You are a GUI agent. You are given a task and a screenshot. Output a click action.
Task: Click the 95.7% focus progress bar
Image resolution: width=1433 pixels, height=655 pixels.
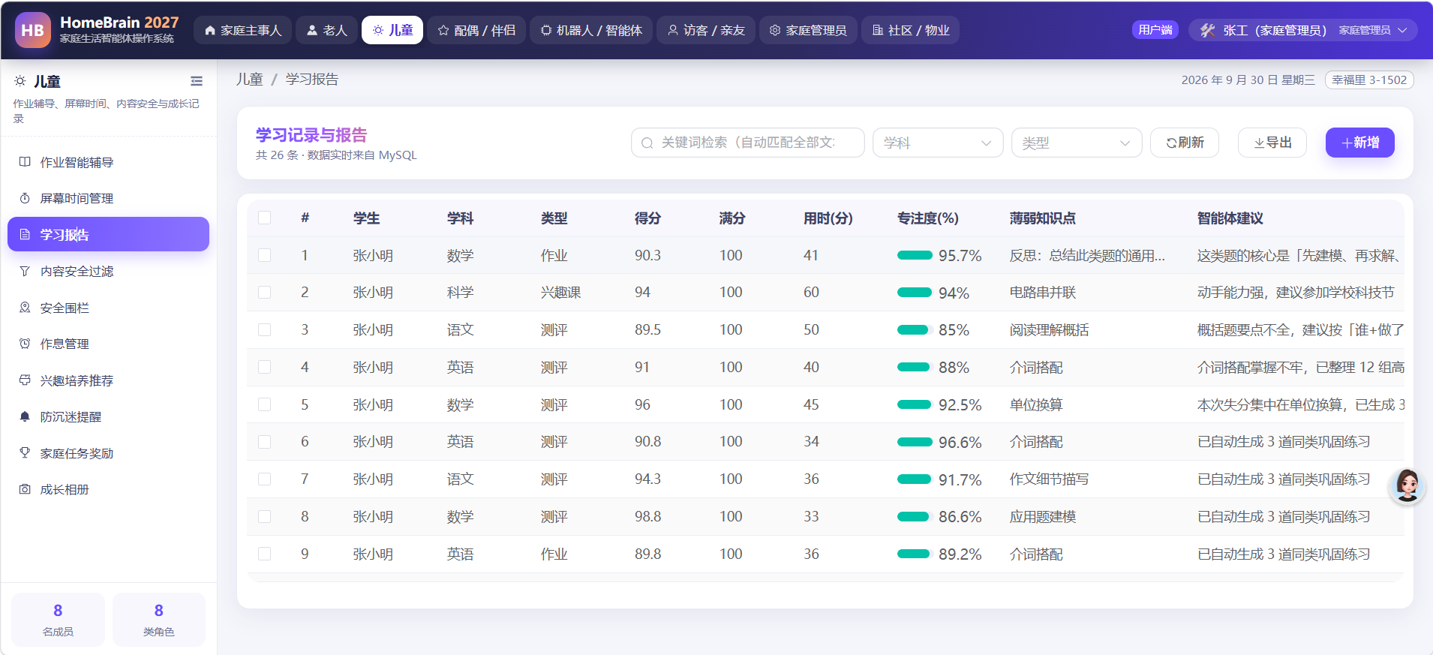click(x=915, y=255)
